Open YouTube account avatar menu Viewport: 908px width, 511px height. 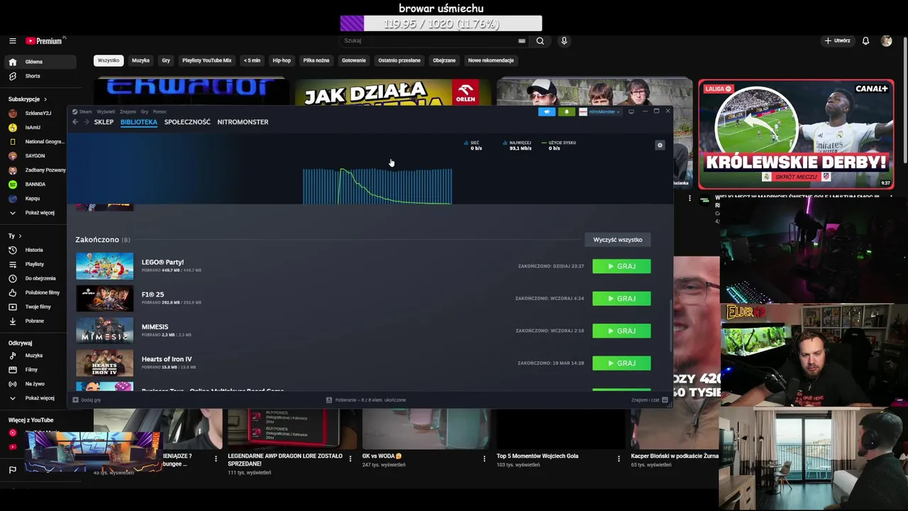pos(886,41)
